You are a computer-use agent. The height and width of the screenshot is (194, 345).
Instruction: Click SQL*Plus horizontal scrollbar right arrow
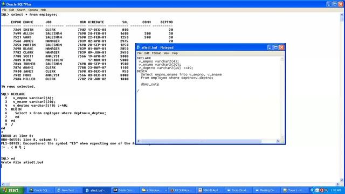point(338,184)
